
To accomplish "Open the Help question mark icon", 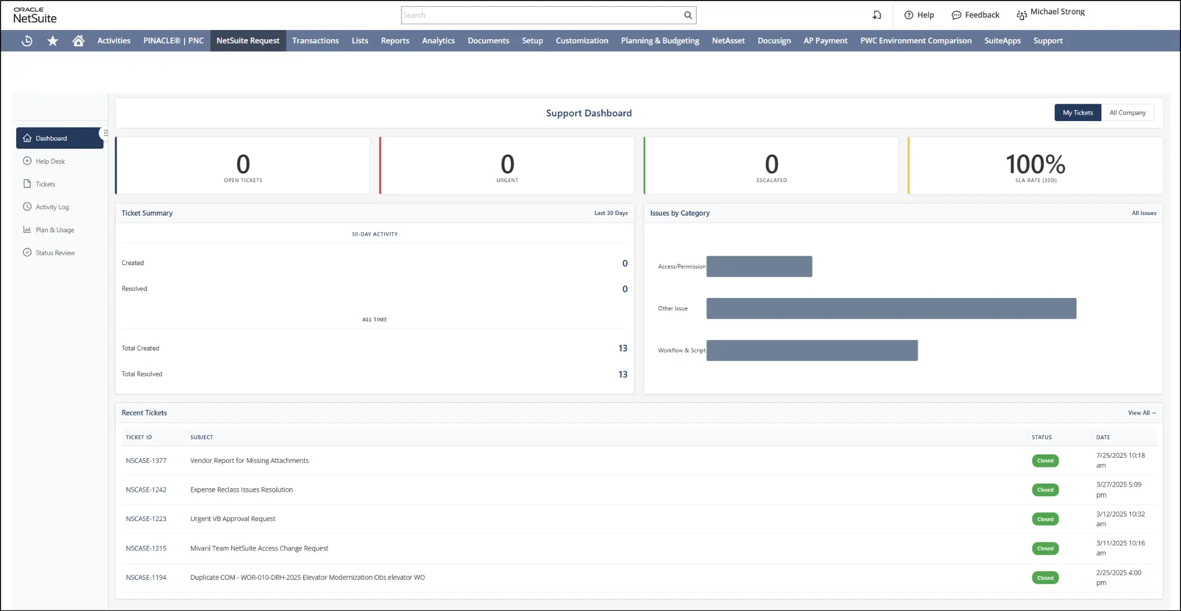I will coord(909,16).
